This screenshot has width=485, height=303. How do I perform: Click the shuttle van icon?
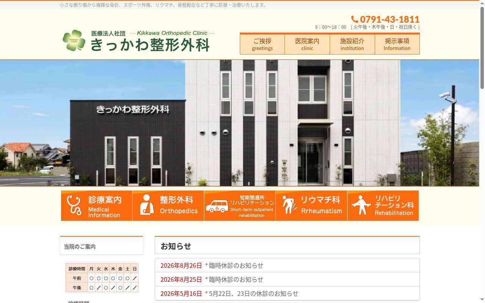pyautogui.click(x=217, y=206)
